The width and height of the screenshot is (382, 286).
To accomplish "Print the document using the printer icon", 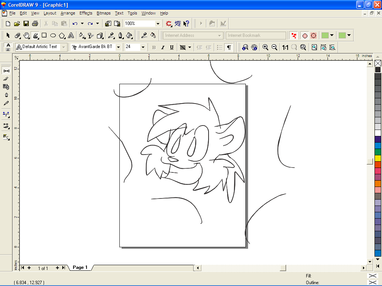I will (x=35, y=23).
